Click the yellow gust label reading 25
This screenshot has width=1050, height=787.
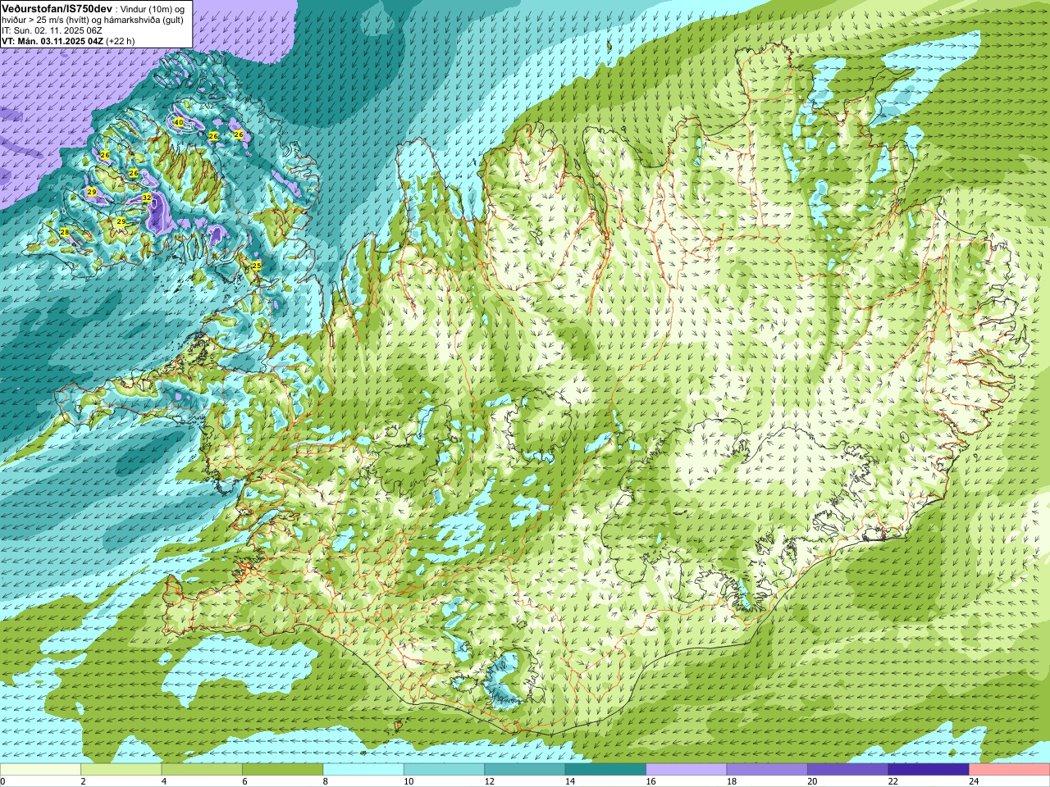click(257, 266)
